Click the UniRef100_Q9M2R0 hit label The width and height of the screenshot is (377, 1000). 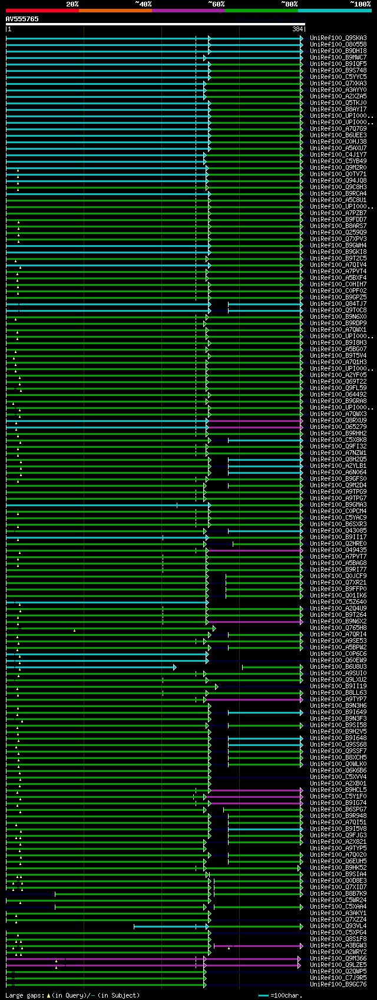[x=338, y=168]
